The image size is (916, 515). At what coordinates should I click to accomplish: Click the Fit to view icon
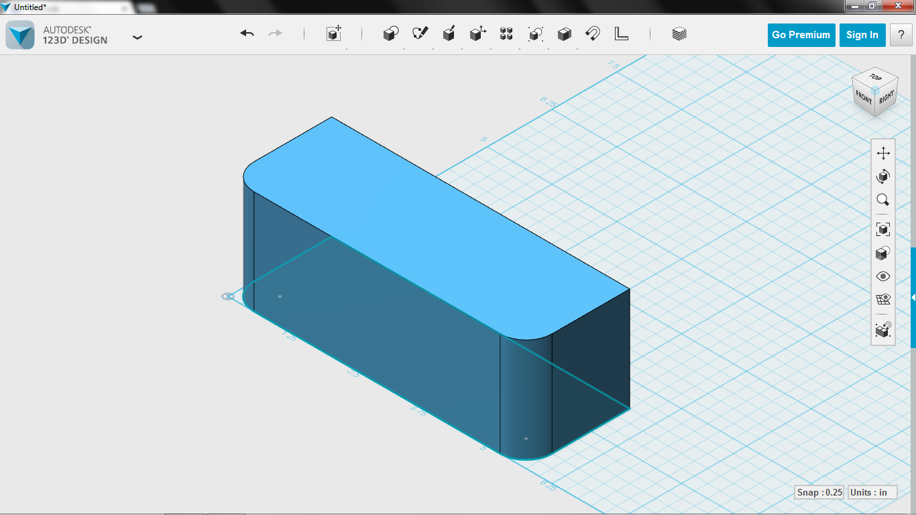click(x=883, y=229)
